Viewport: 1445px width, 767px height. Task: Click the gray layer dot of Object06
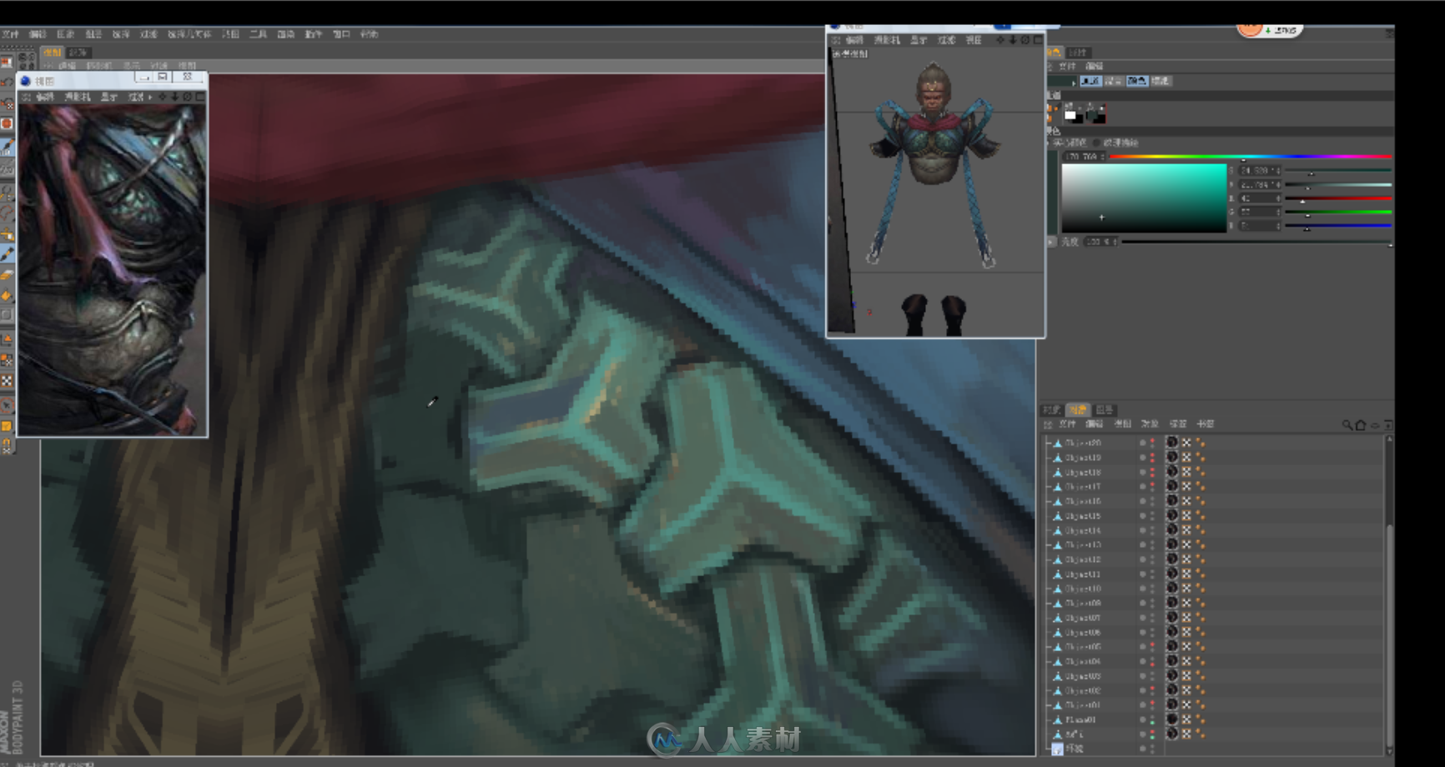(x=1142, y=632)
